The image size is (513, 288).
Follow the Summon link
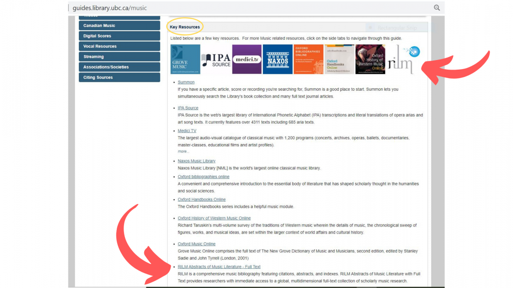click(186, 82)
